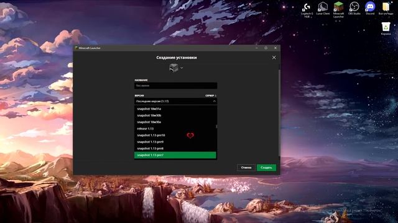Image resolution: width=398 pixels, height=223 pixels.
Task: Click the Название name input field
Action: (175, 85)
